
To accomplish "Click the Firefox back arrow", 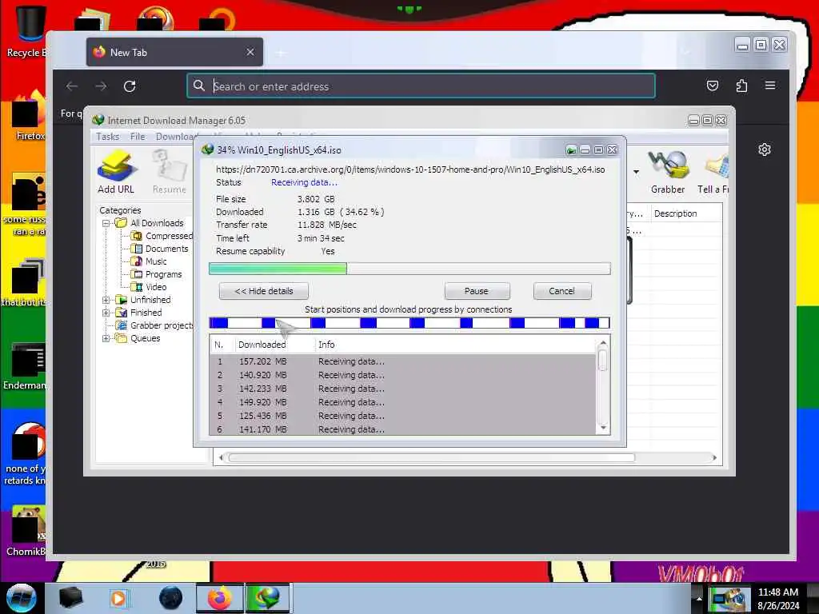I will (72, 86).
